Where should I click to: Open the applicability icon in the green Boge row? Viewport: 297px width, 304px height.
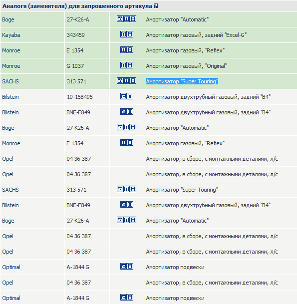[x=127, y=19]
